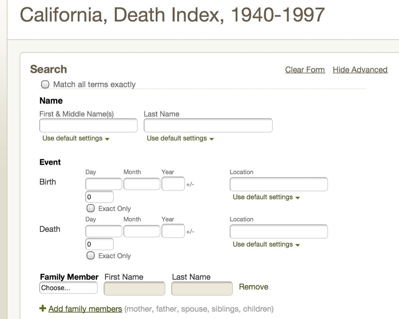Click Hide Advanced link

click(360, 70)
